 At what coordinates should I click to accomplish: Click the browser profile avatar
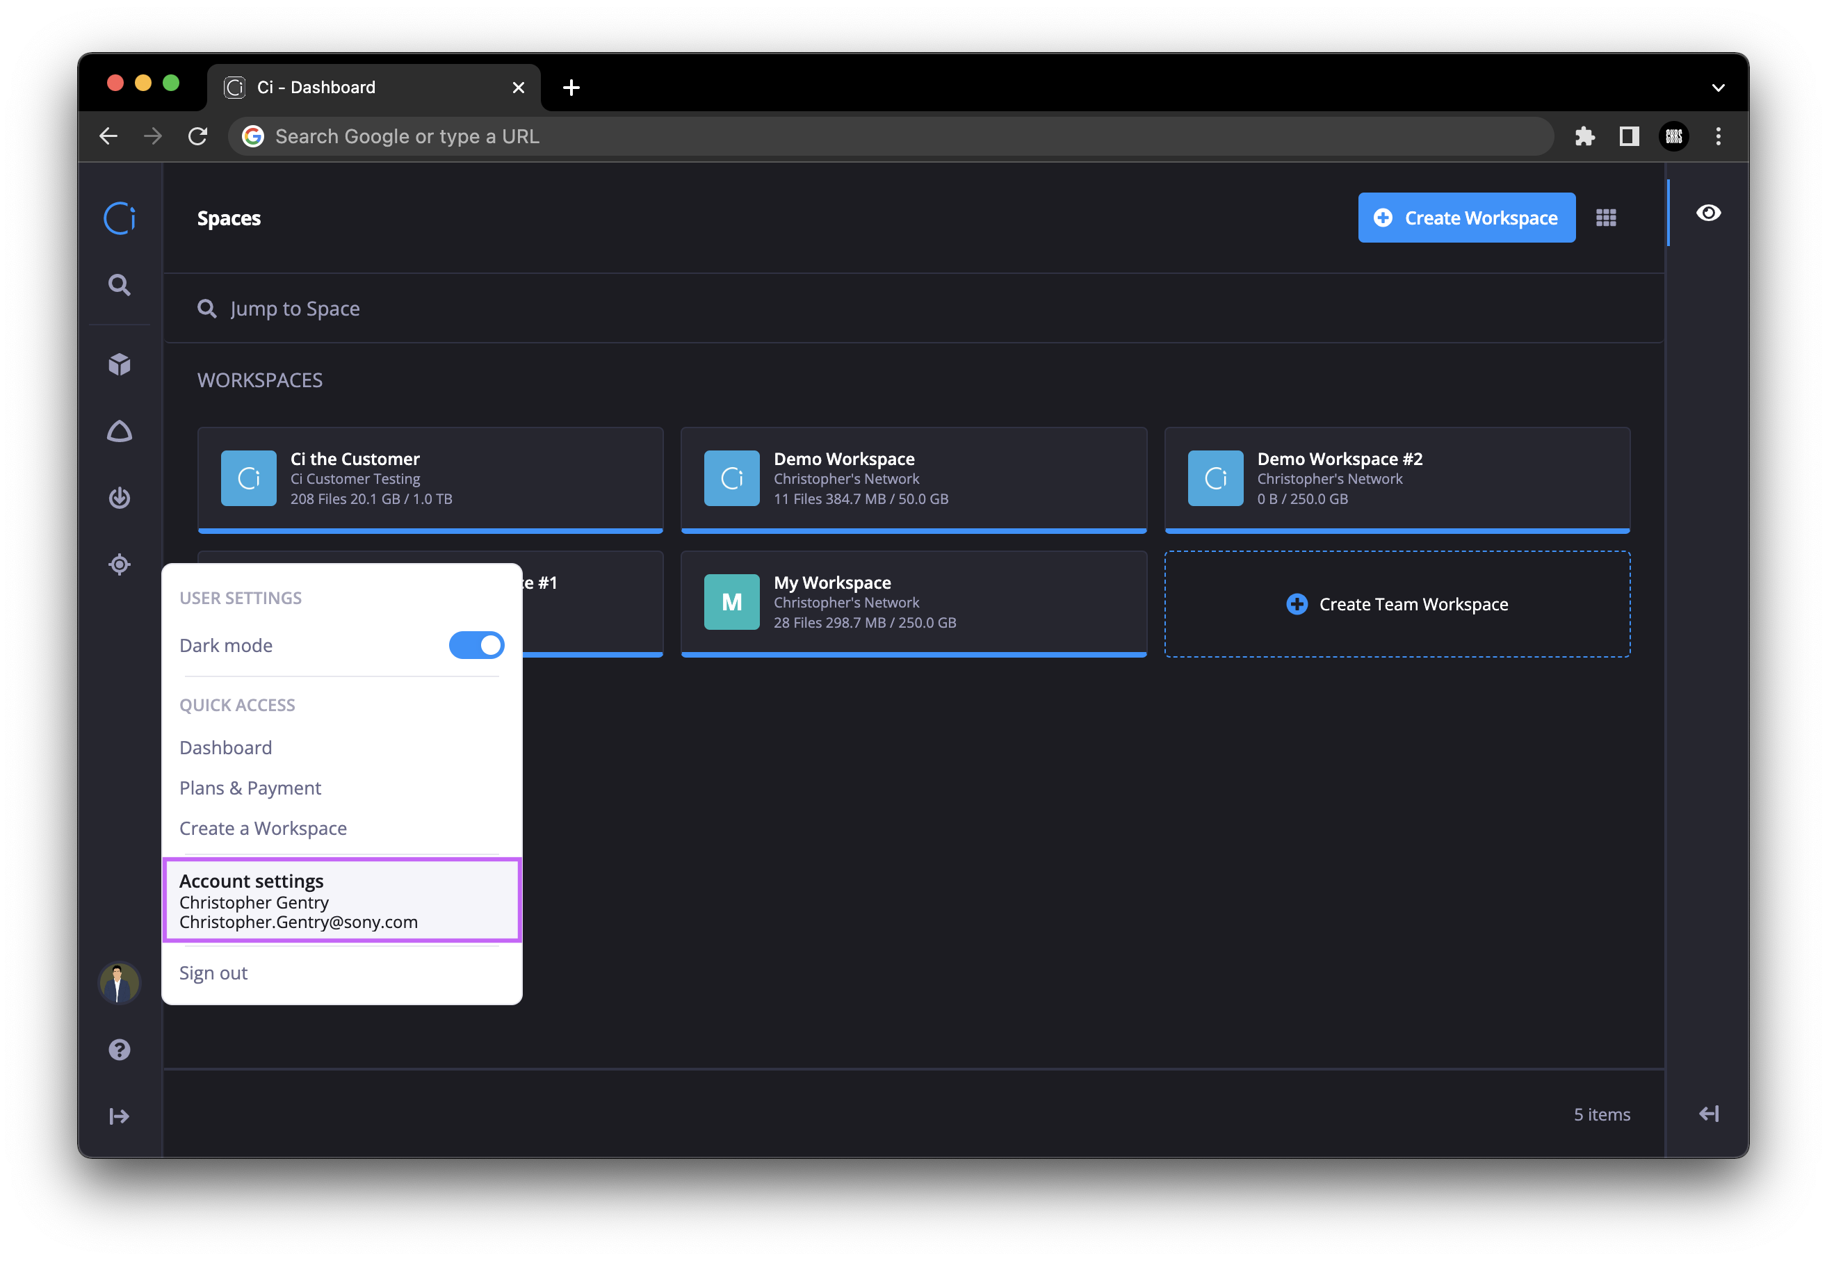[x=1673, y=137]
